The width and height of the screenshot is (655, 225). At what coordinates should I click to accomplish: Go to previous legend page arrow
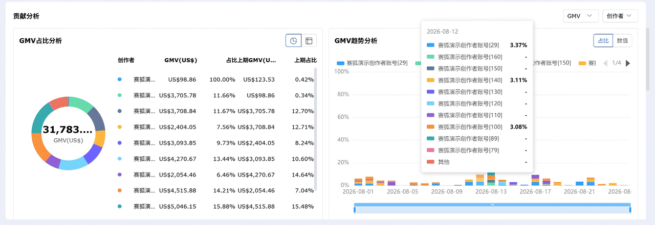tap(605, 63)
